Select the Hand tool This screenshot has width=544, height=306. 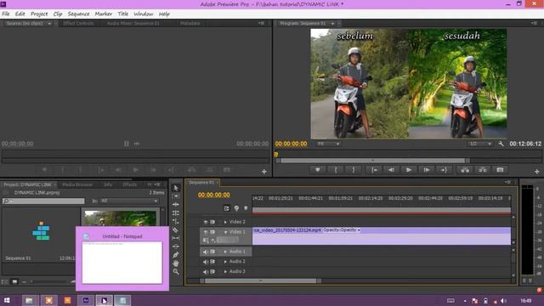(176, 263)
